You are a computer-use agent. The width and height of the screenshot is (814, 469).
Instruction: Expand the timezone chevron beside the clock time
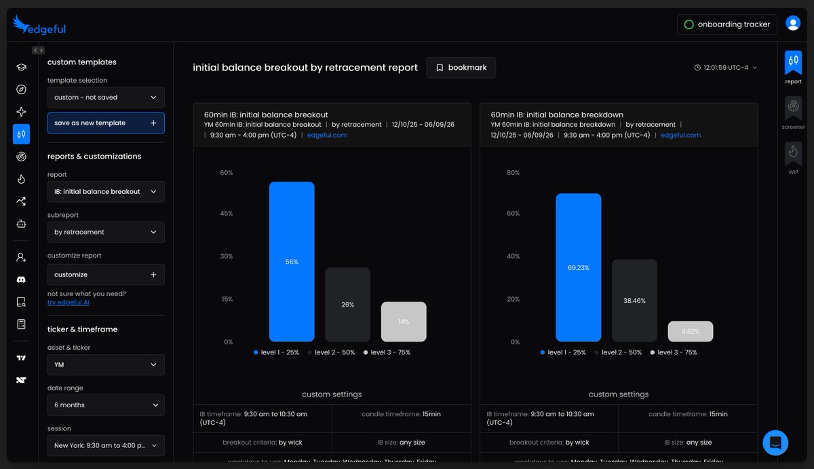click(x=755, y=68)
